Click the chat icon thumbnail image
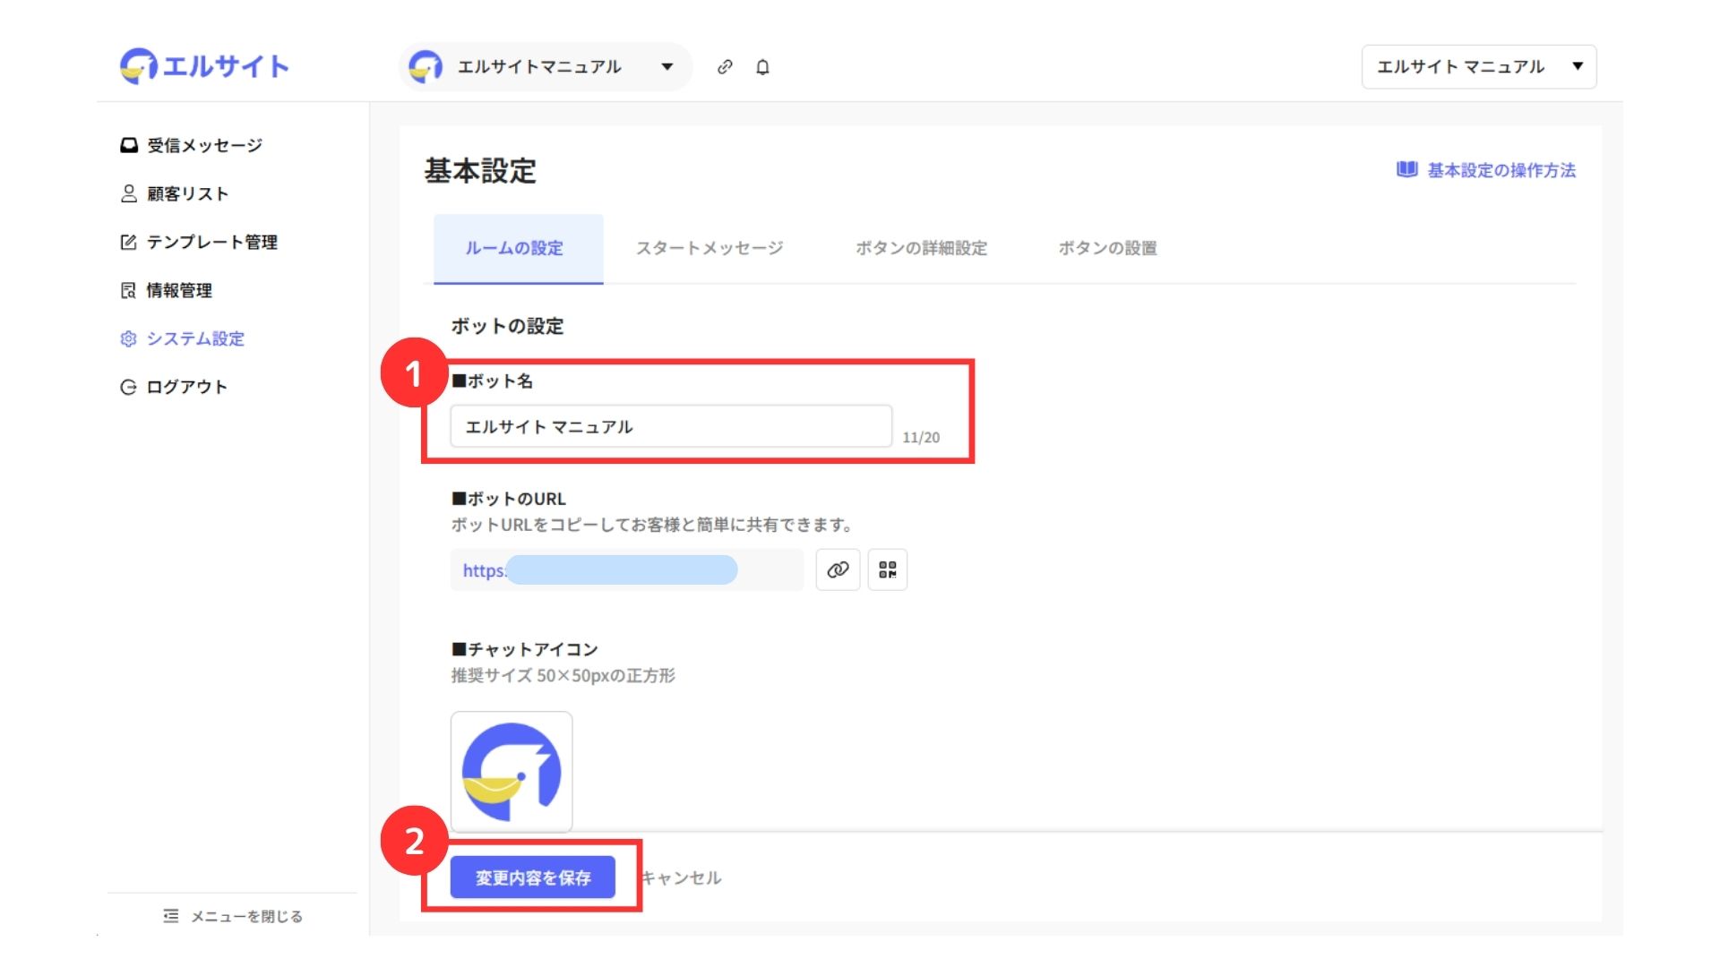1720x967 pixels. (512, 771)
